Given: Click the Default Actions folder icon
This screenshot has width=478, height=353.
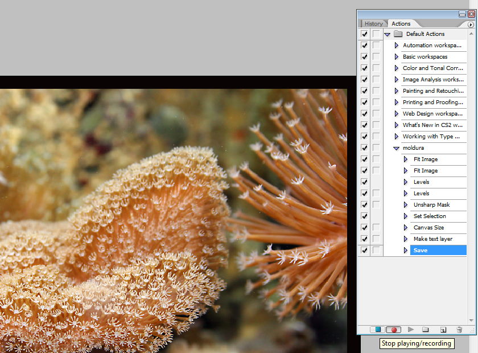Looking at the screenshot, I should (x=398, y=34).
